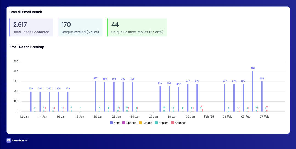This screenshot has height=149, width=296.
Task: Select the Sent bar labeled 307
Action: [95, 96]
